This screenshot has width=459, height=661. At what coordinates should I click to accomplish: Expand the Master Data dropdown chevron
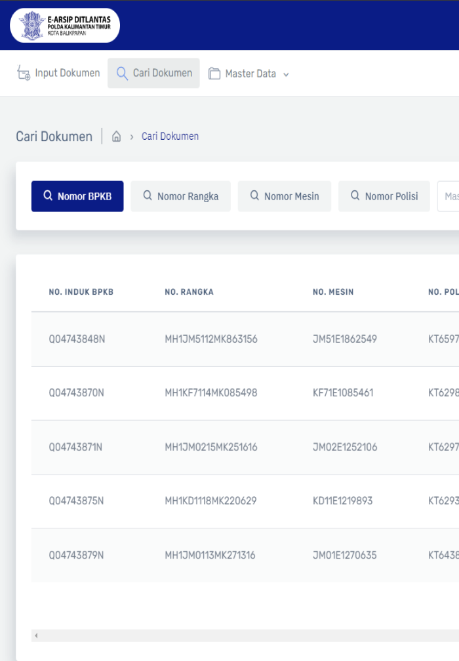(286, 74)
